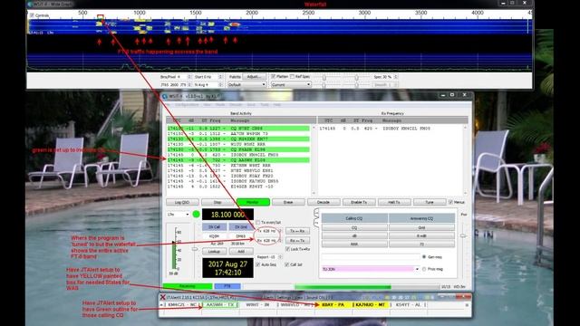The image size is (580, 326).
Task: Toggle the Menus checkbox
Action: pyautogui.click(x=450, y=202)
